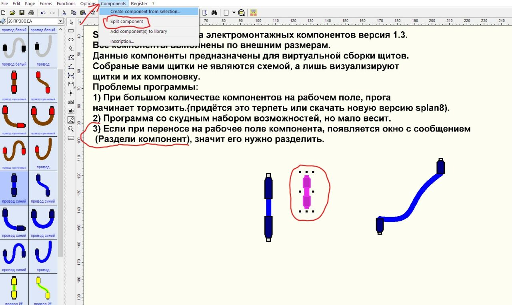
Task: Click the zoom magnifier icon in top toolbar
Action: [x=241, y=13]
